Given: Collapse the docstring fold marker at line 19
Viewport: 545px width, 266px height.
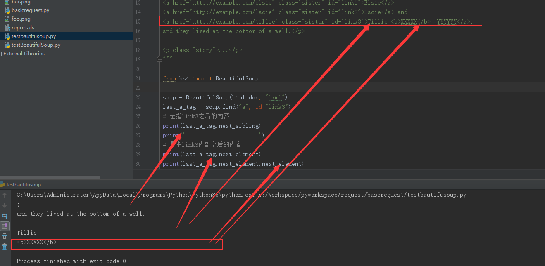Looking at the screenshot, I should [x=159, y=59].
